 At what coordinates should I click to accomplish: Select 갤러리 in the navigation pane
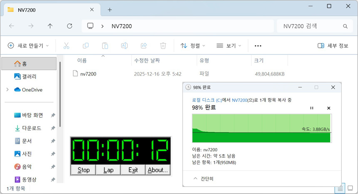pyautogui.click(x=29, y=76)
